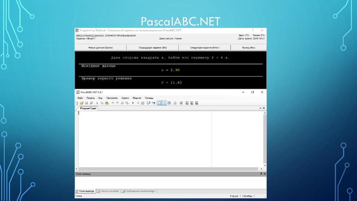Image resolution: width=357 pixels, height=201 pixels.
Task: Open the Сервис menu
Action: coord(125,97)
